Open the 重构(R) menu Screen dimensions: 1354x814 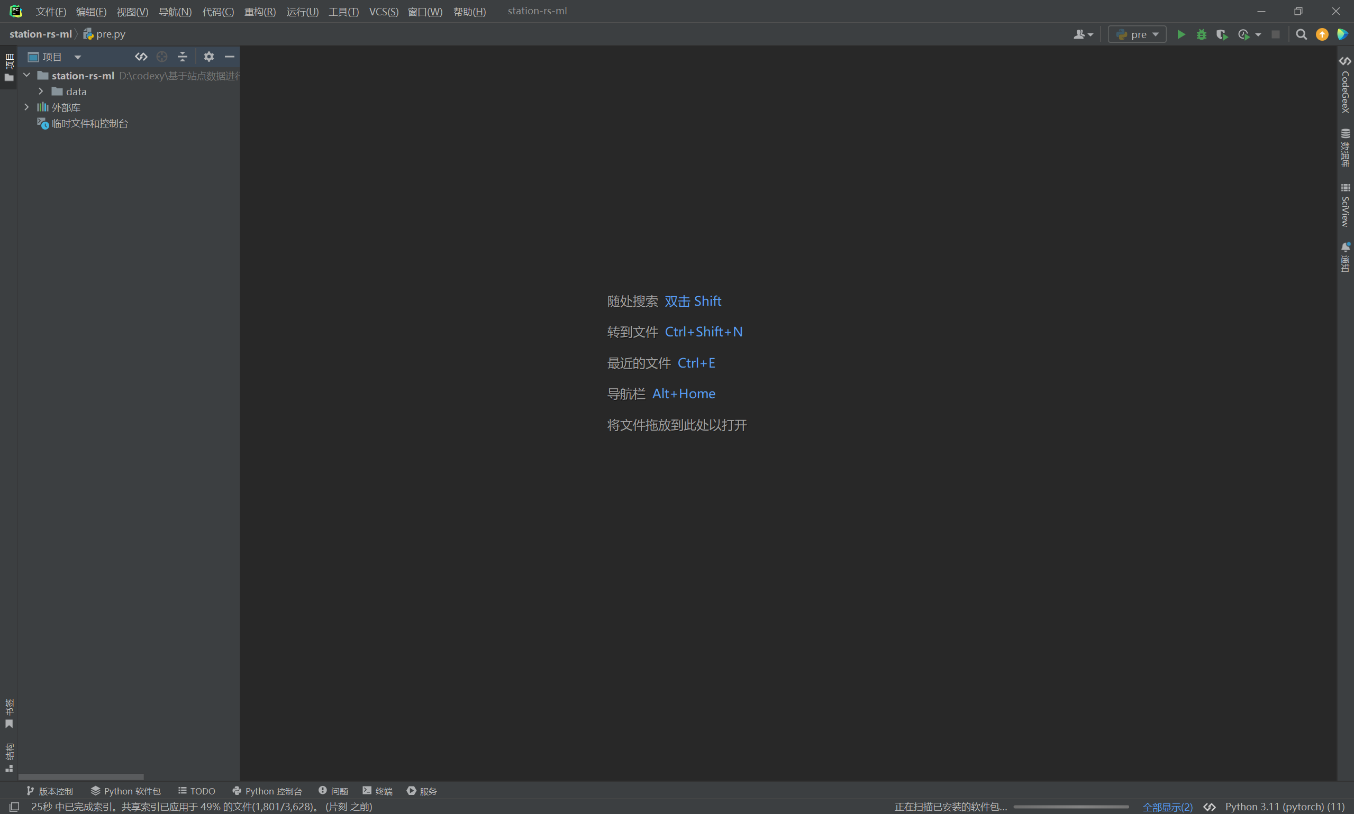[259, 12]
